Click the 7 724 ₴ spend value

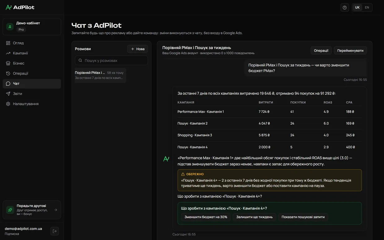coord(264,111)
